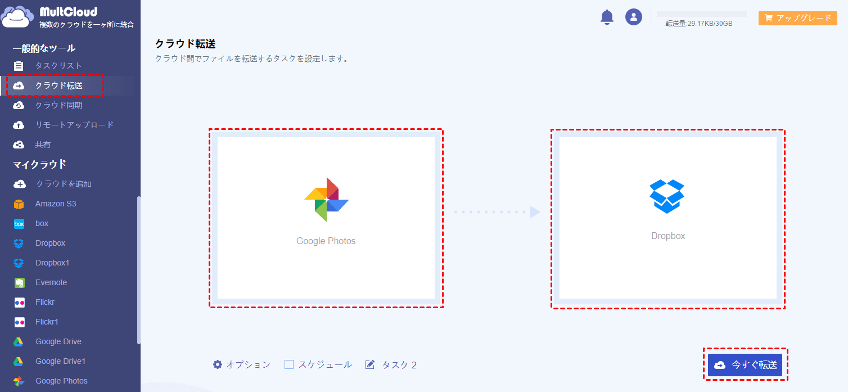Viewport: 848px width, 392px height.
Task: Edit the タスク 2 task name
Action: (x=399, y=364)
